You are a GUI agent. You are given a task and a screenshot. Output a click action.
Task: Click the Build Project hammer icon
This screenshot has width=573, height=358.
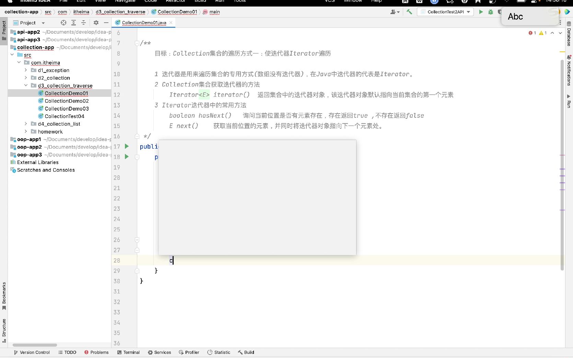[x=409, y=12]
